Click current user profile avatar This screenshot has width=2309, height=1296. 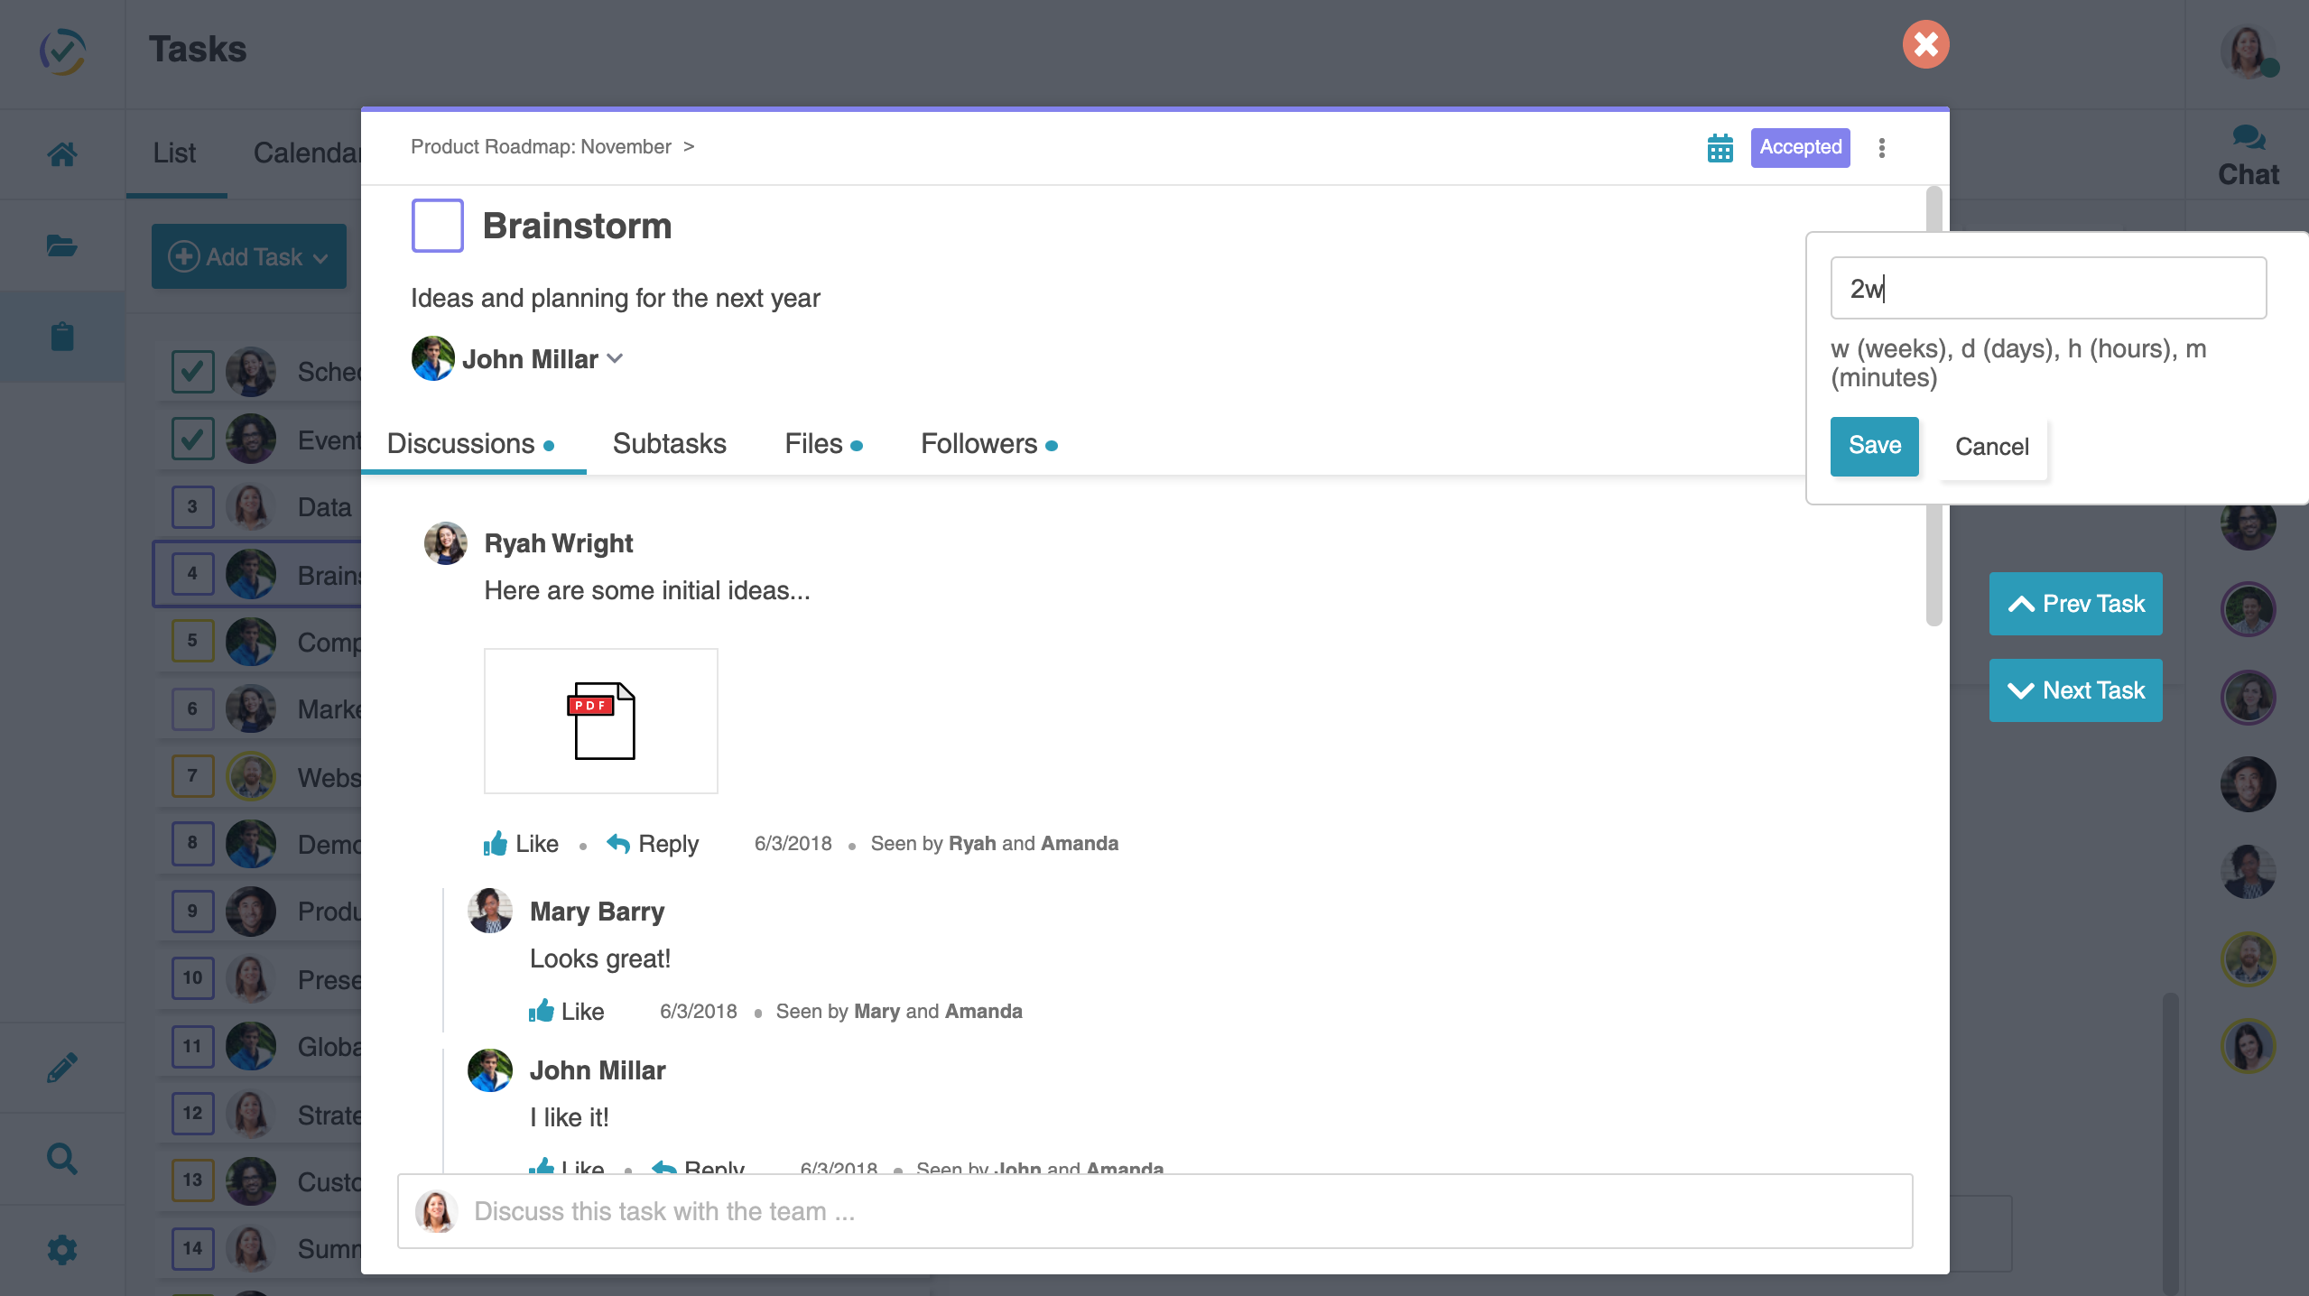(2247, 51)
